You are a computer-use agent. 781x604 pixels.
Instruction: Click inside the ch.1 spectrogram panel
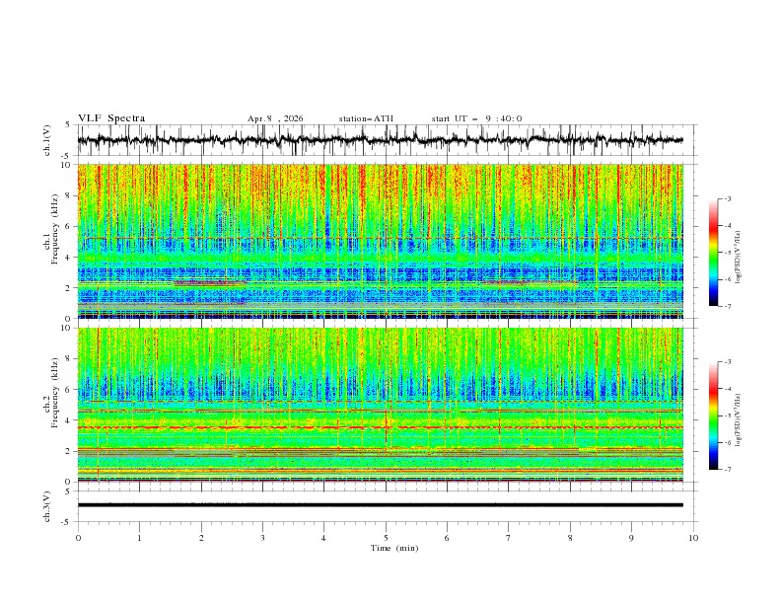coord(380,241)
